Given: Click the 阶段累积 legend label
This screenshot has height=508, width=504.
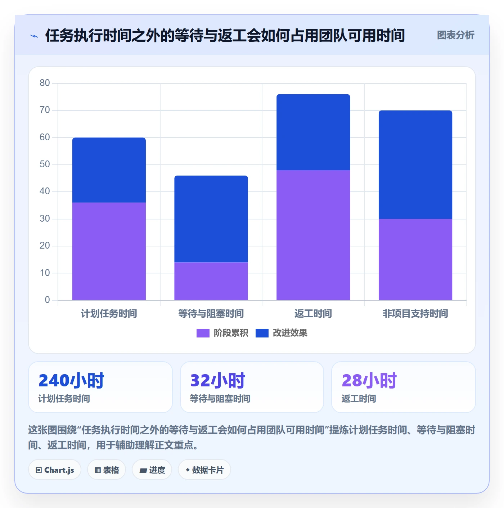Looking at the screenshot, I should pyautogui.click(x=231, y=333).
